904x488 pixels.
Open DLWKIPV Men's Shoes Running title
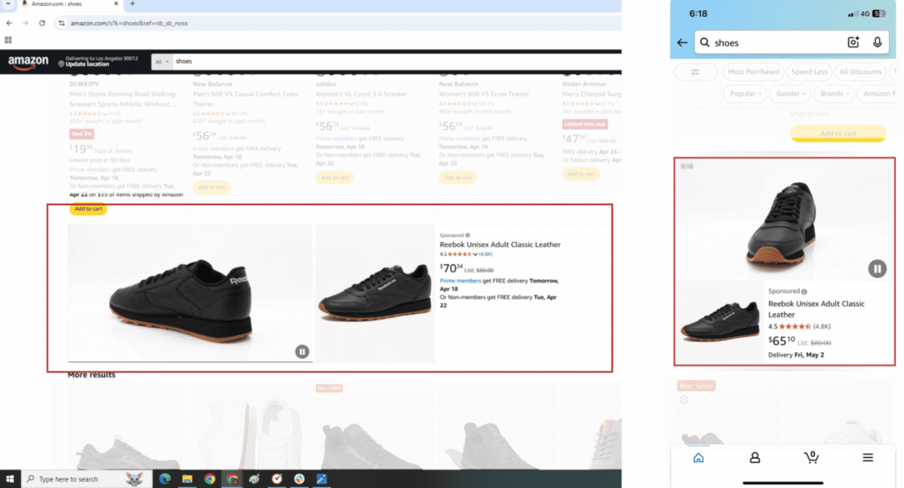[x=123, y=99]
